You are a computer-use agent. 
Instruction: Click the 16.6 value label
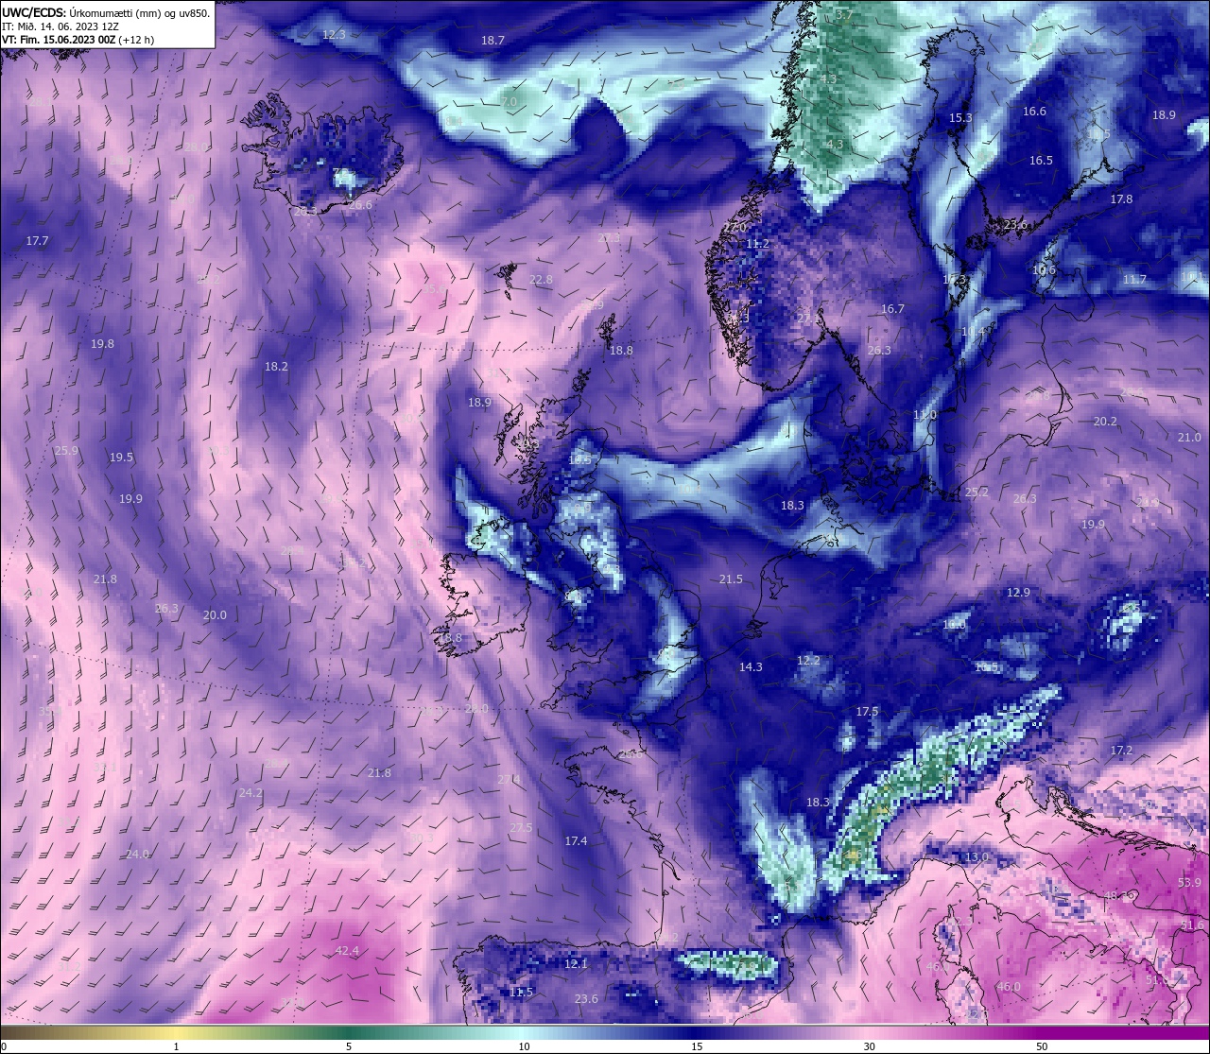(1034, 112)
